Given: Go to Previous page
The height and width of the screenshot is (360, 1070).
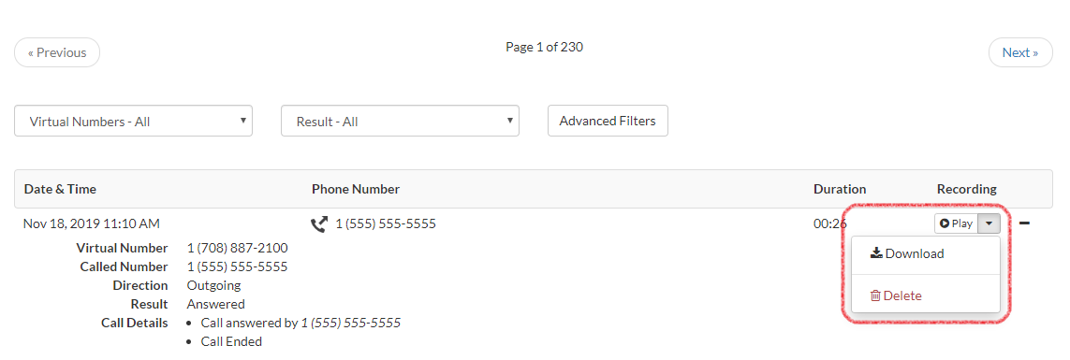Looking at the screenshot, I should (x=57, y=52).
